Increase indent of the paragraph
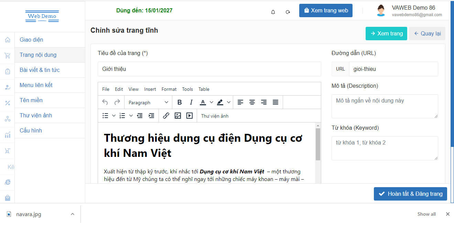 [151, 116]
